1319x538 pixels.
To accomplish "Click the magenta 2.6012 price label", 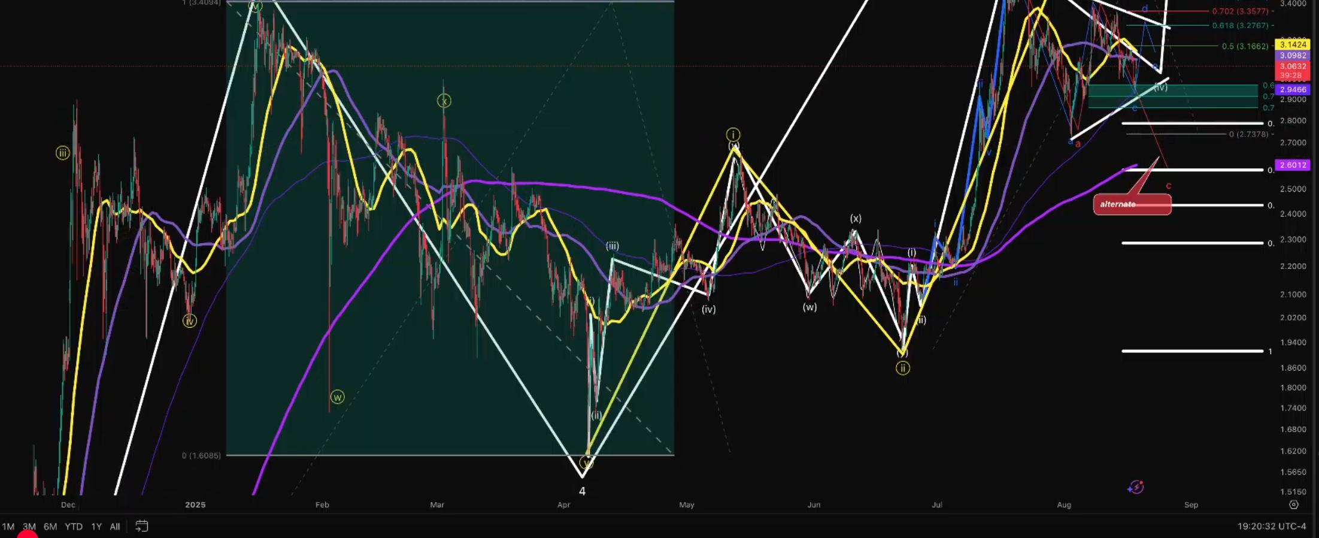I will (x=1293, y=165).
